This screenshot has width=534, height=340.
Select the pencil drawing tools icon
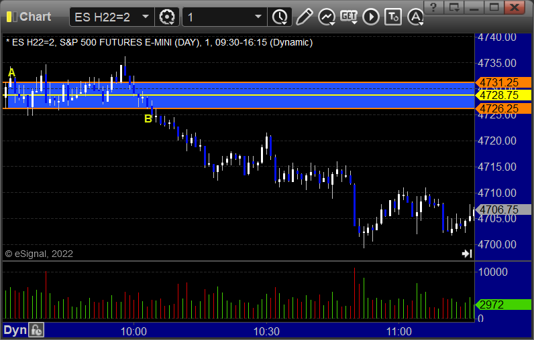(304, 17)
